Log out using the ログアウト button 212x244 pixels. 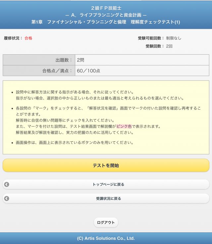click(x=106, y=222)
